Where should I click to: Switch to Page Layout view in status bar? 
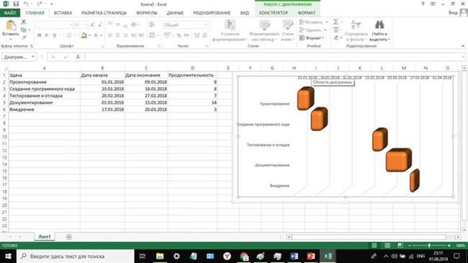point(387,246)
